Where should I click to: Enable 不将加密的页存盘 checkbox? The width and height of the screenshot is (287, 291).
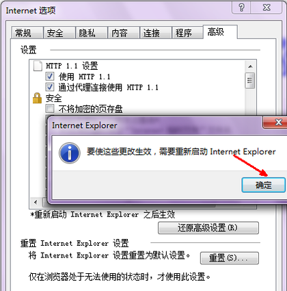50,109
